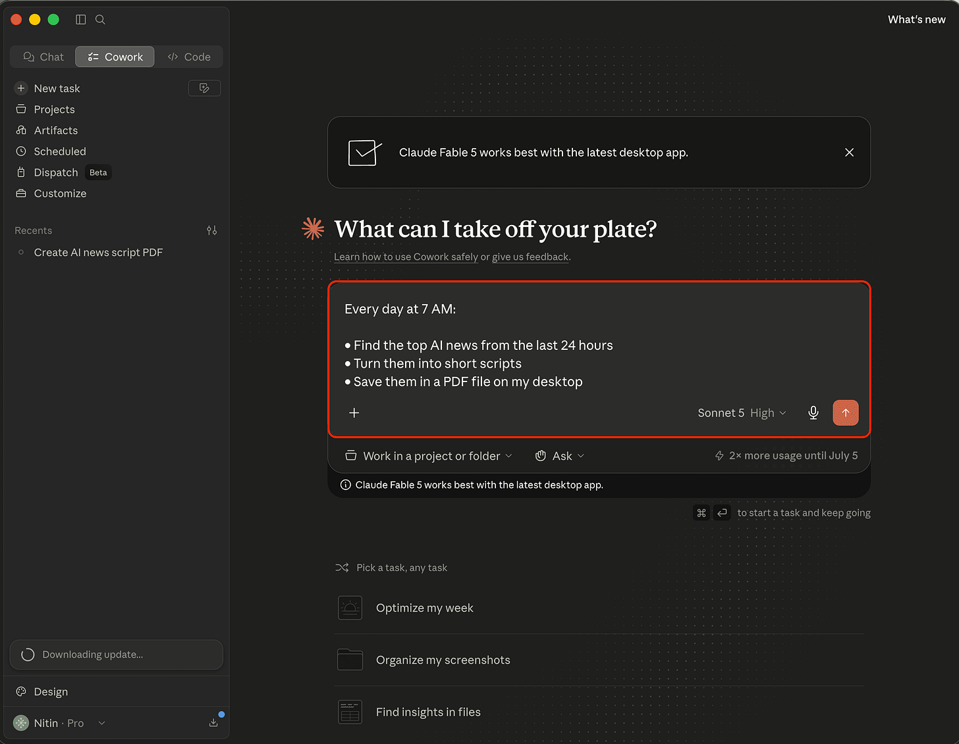Click the Design palette icon
959x744 pixels.
[x=21, y=691]
